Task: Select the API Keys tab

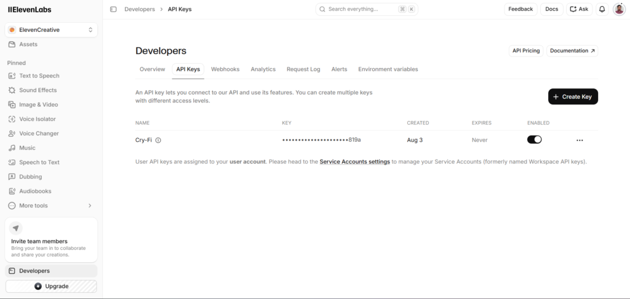Action: [x=188, y=69]
